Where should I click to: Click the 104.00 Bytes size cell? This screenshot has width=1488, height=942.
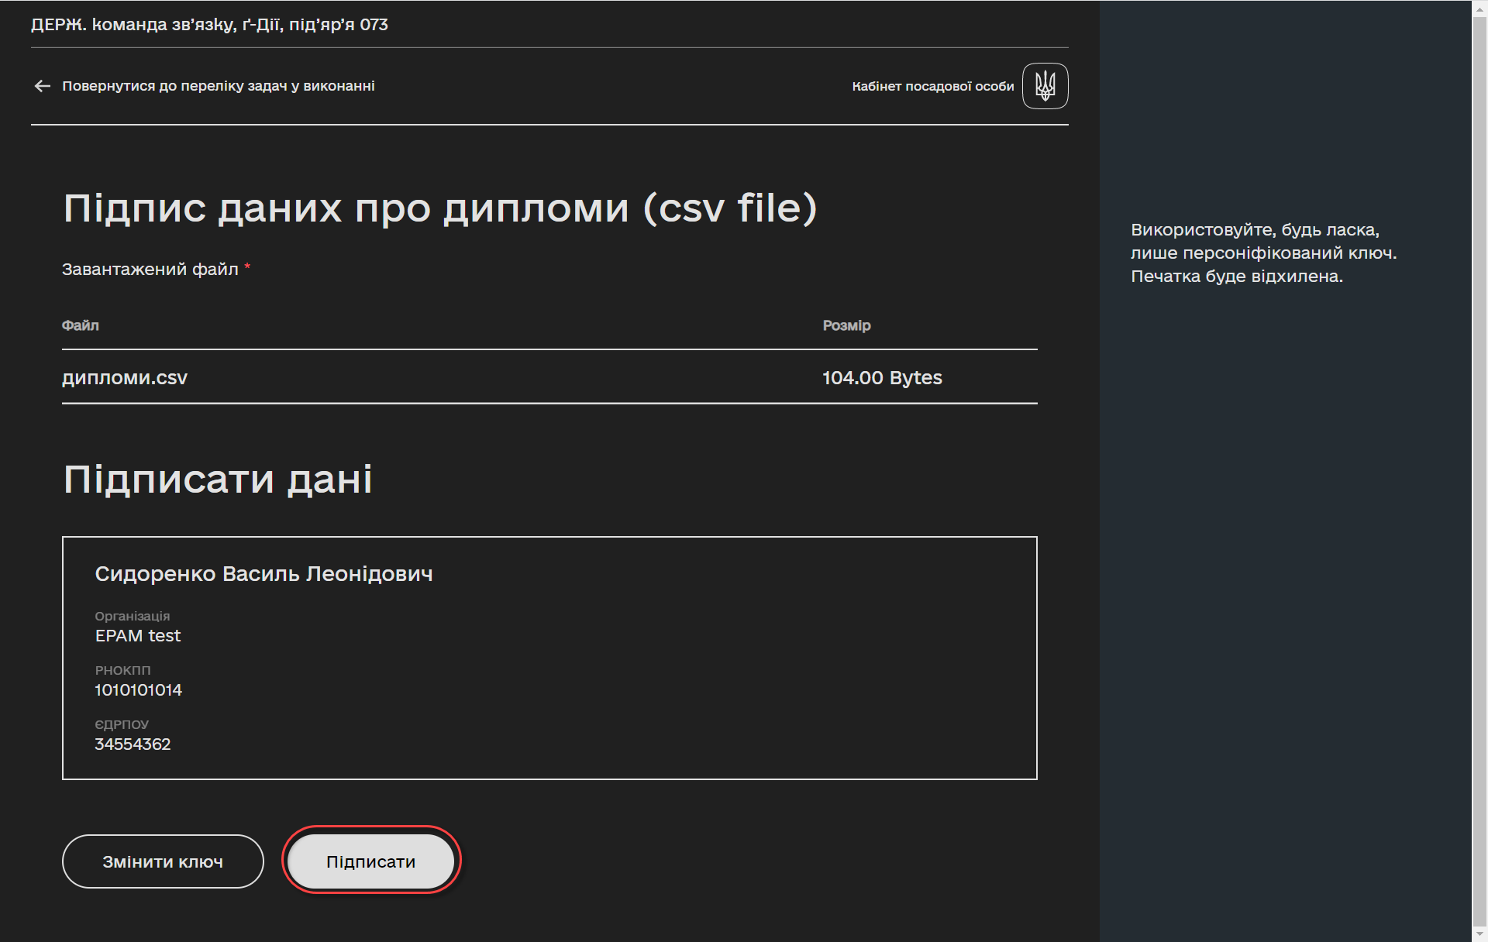coord(882,378)
